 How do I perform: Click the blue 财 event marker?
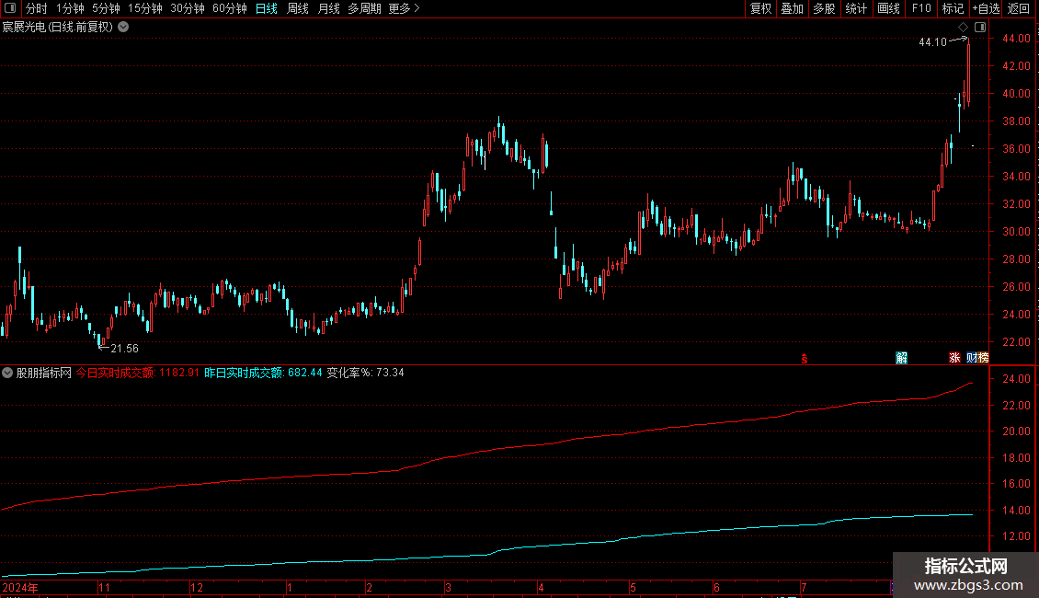pos(971,358)
